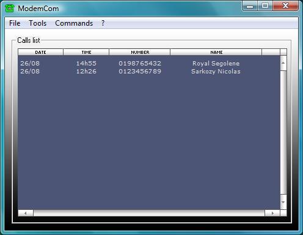
Task: Sort calls by the DATE column header
Action: click(40, 52)
